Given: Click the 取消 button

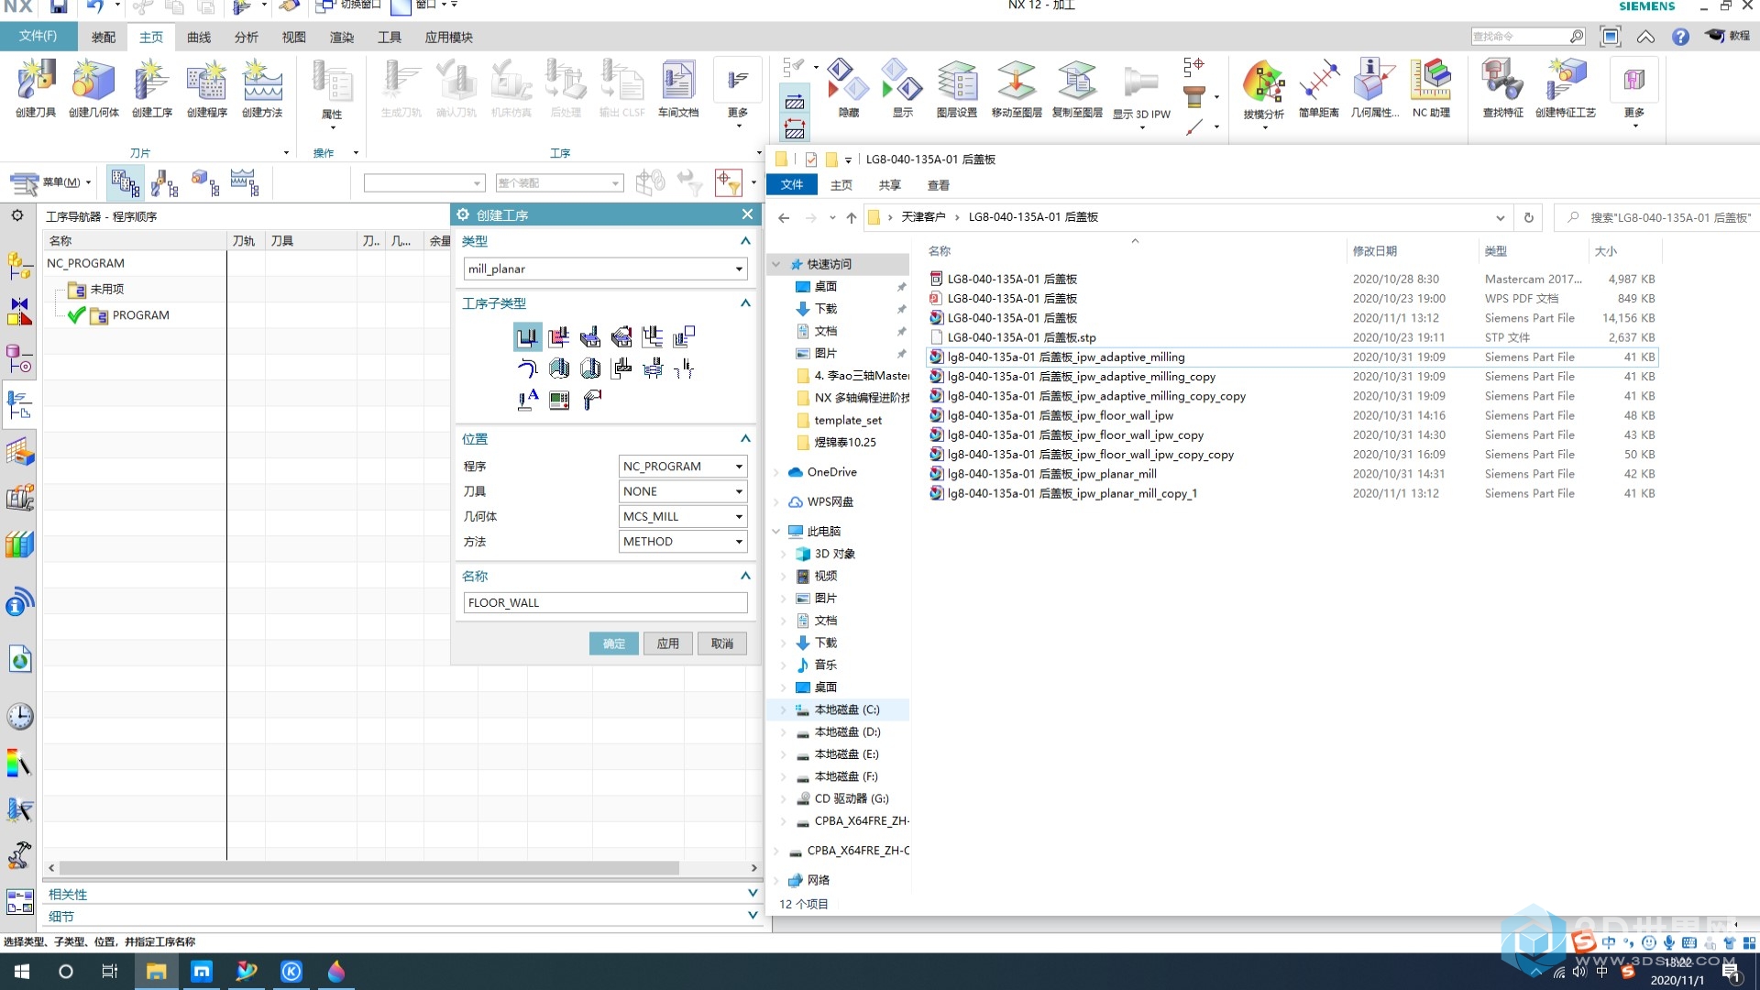Looking at the screenshot, I should 721,643.
